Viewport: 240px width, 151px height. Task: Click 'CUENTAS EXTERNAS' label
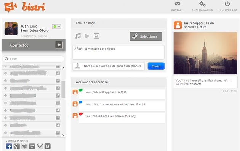(x=17, y=140)
